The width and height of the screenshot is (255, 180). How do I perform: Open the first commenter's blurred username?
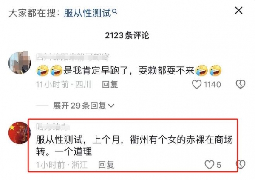pos(73,57)
